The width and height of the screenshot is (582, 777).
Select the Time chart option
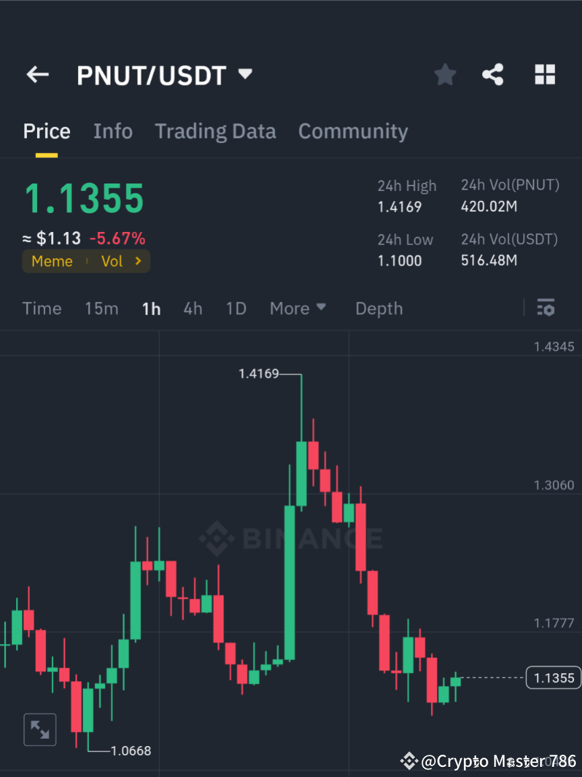(x=42, y=308)
